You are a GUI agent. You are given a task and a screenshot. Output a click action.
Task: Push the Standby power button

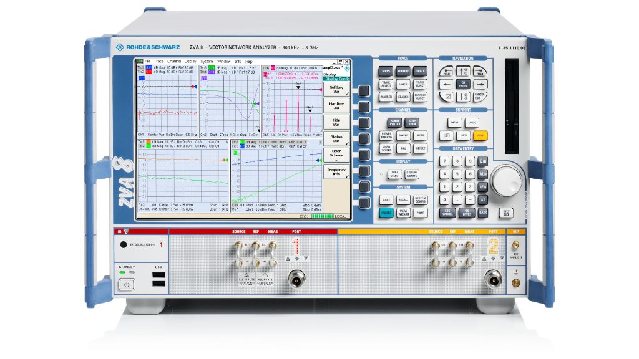click(x=126, y=284)
